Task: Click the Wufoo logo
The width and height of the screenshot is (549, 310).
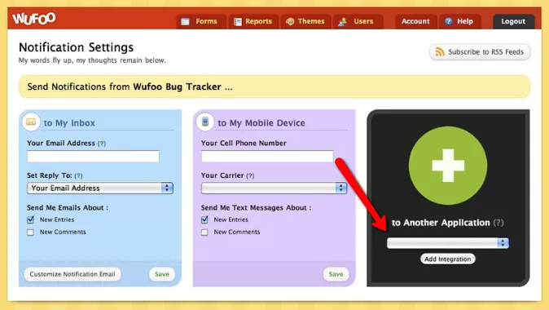Action: 34,19
